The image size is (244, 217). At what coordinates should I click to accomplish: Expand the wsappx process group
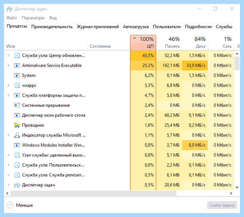click(x=8, y=85)
